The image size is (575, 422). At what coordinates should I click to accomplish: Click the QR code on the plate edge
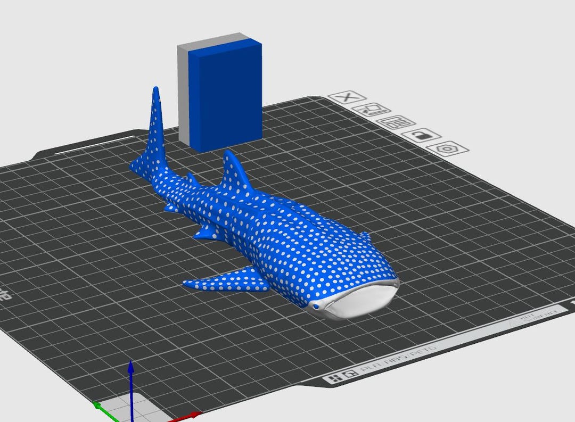(349, 373)
